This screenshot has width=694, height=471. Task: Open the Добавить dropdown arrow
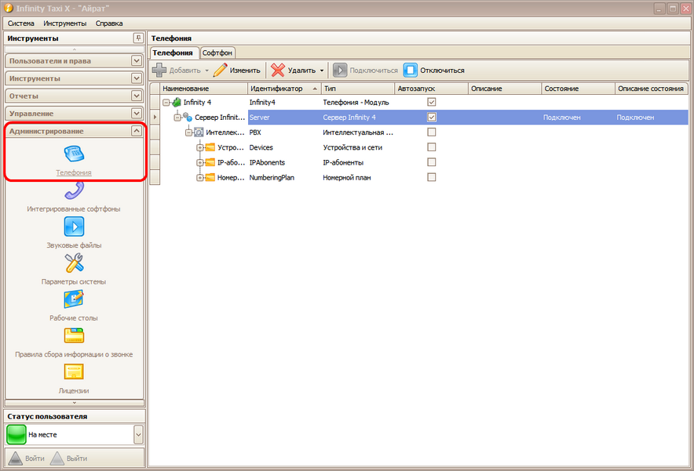[206, 71]
